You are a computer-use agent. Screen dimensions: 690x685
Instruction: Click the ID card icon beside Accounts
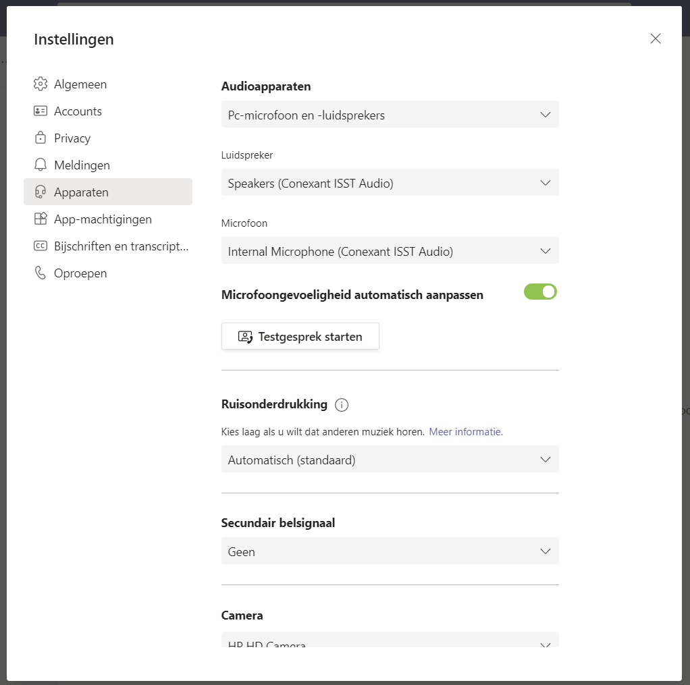[41, 111]
